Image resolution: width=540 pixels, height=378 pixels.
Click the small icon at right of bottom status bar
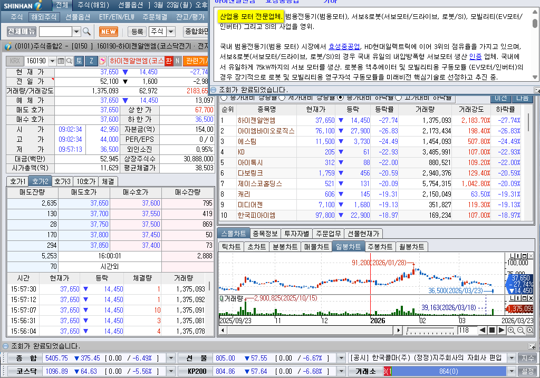(532, 346)
